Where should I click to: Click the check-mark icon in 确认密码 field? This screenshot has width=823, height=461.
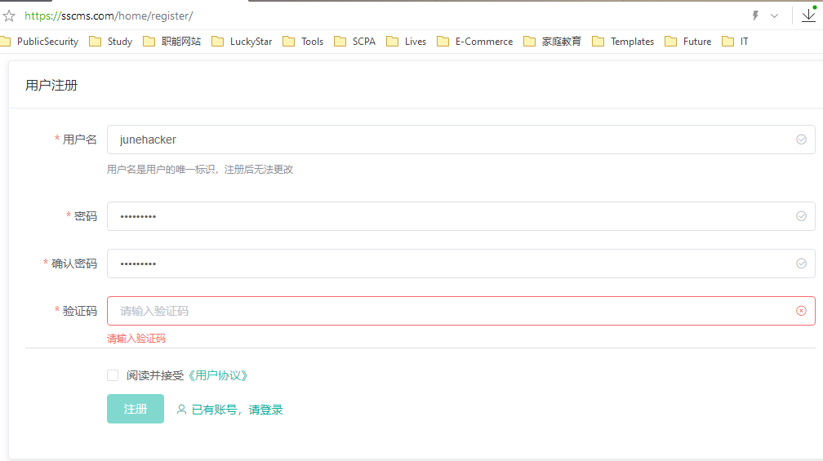[x=801, y=264]
